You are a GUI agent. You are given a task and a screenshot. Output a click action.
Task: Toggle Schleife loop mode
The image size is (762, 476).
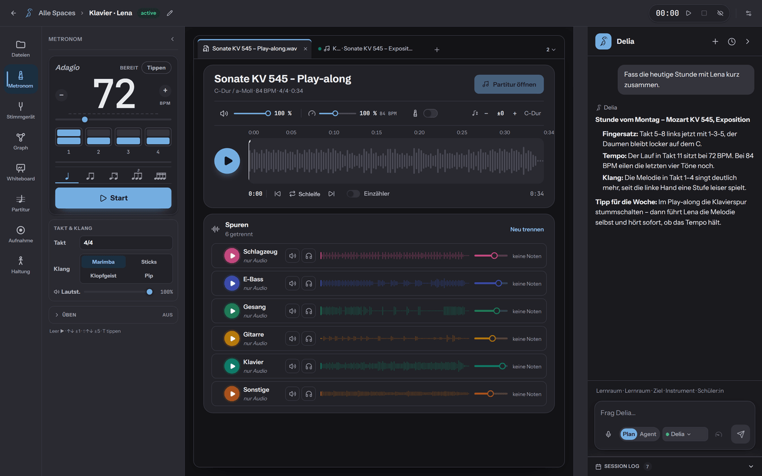(x=305, y=194)
